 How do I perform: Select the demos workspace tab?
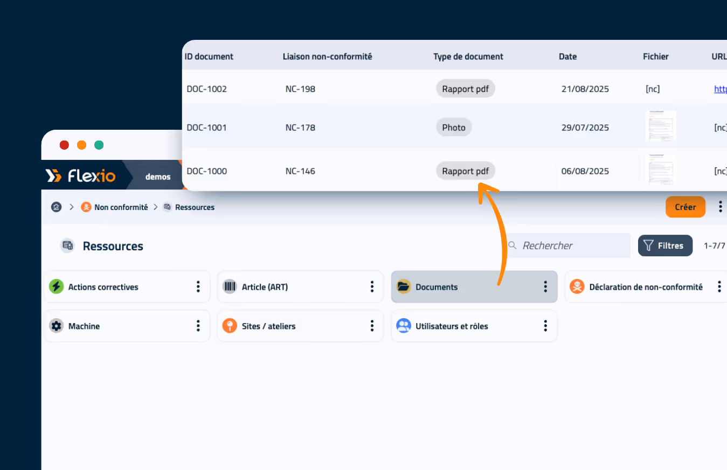158,177
